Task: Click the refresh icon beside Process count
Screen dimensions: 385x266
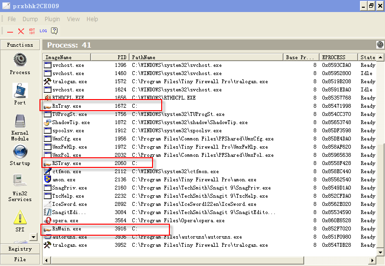Action: point(380,45)
